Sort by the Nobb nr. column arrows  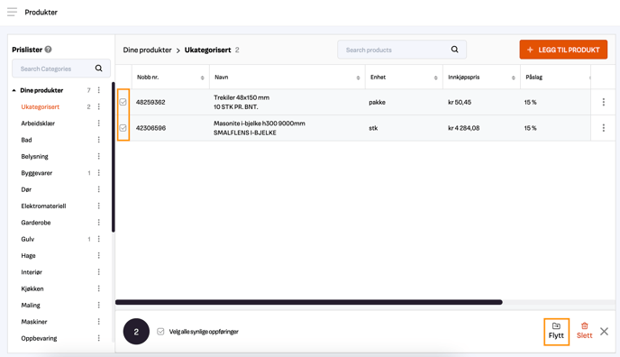pyautogui.click(x=202, y=78)
